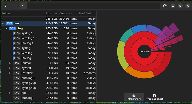Click the 18 days modified cell
This screenshot has height=104, width=192.
click(x=90, y=88)
